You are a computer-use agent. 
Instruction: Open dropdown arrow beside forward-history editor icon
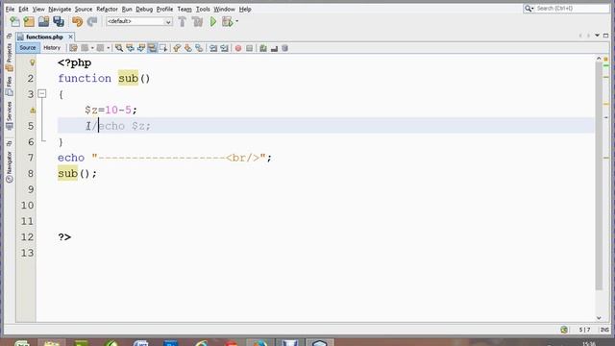pyautogui.click(x=109, y=48)
